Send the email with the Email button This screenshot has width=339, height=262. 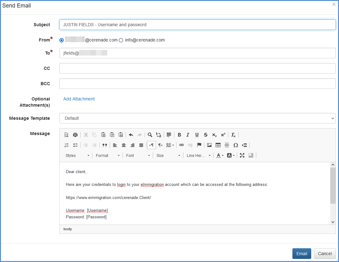click(x=302, y=254)
